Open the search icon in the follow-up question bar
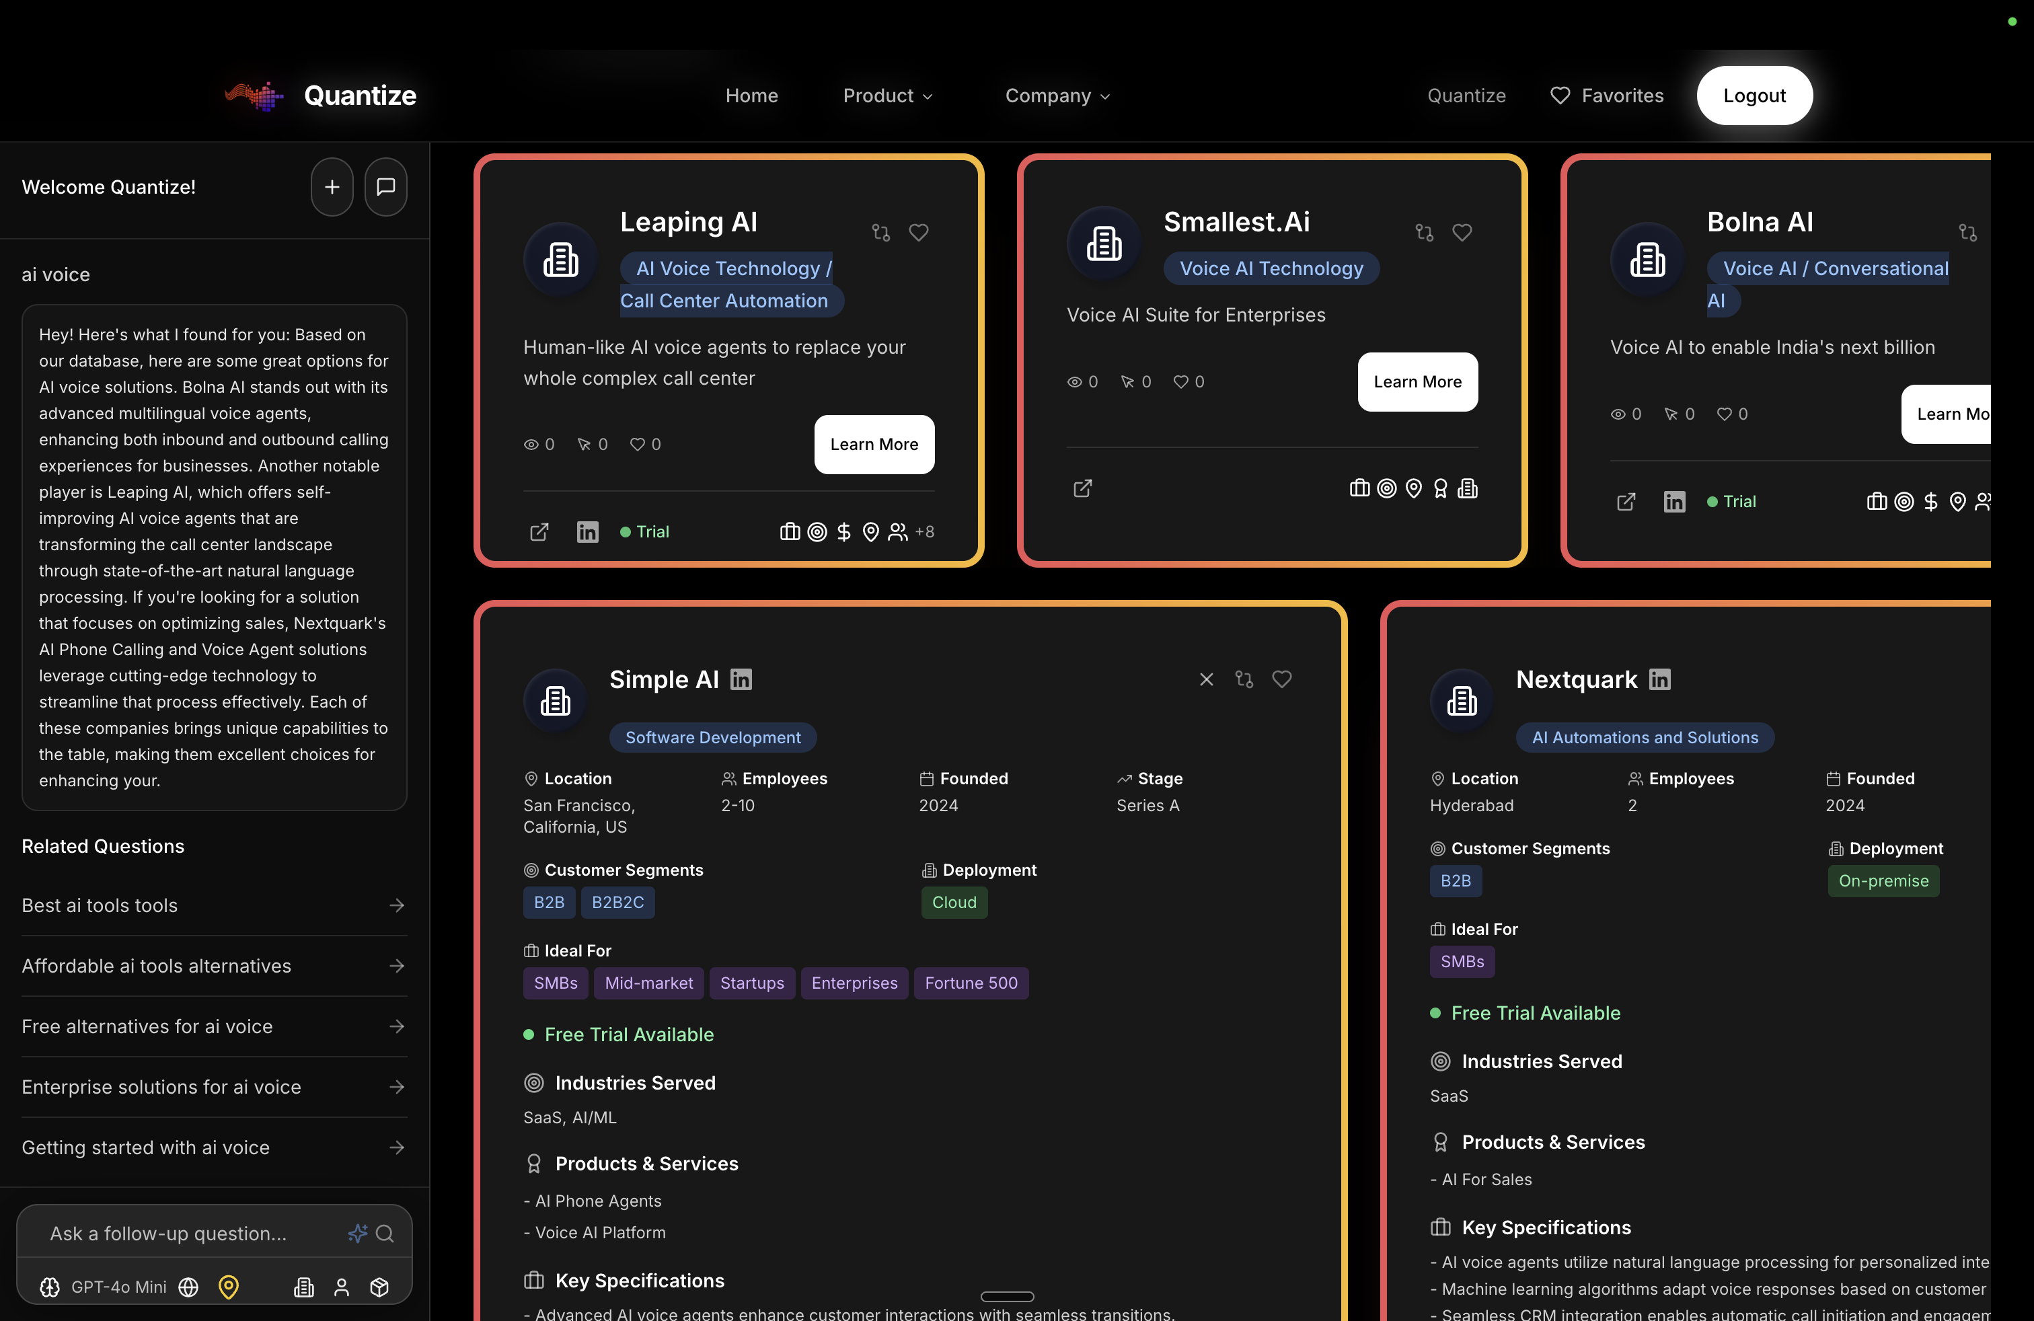The width and height of the screenshot is (2034, 1321). coord(386,1234)
